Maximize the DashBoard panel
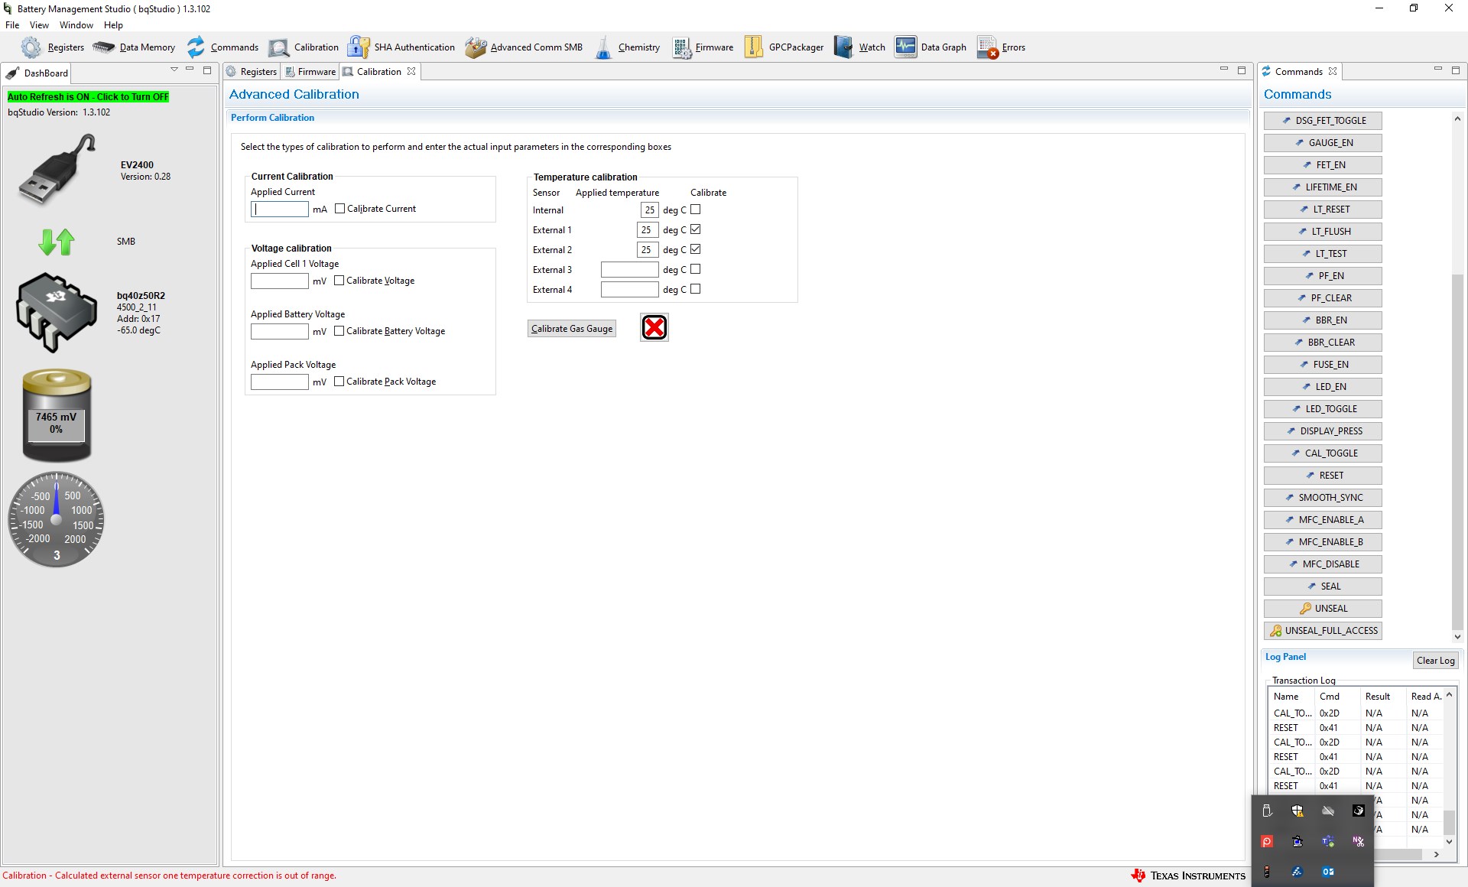 (207, 70)
